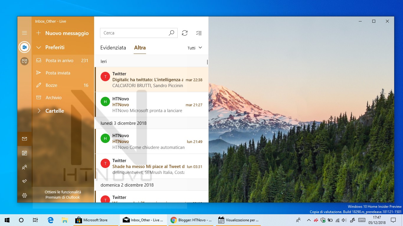Viewport: 403px width, 226px height.
Task: Select the Altra tab
Action: [140, 48]
